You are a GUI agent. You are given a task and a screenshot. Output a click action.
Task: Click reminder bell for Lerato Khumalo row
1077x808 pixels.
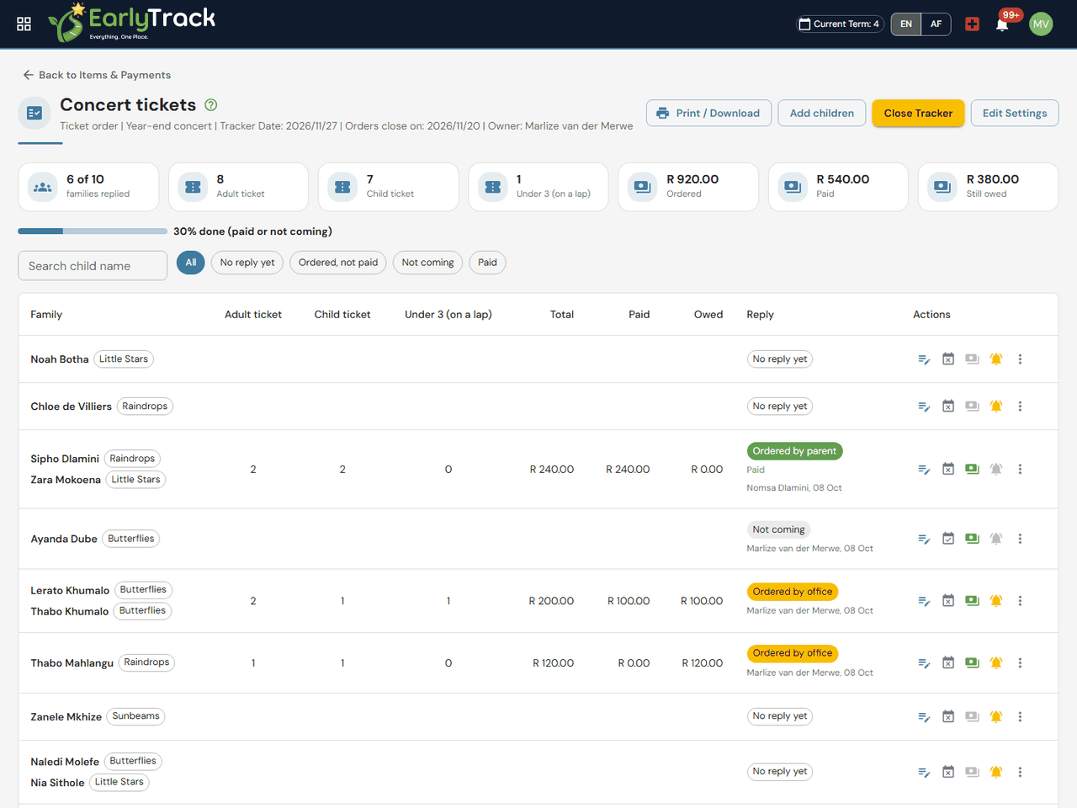(996, 601)
